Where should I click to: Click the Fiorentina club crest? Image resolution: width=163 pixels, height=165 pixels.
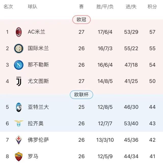click(19, 140)
